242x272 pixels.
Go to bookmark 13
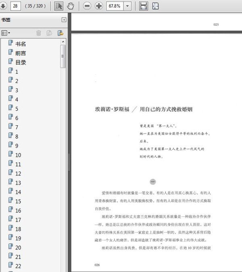click(18, 183)
